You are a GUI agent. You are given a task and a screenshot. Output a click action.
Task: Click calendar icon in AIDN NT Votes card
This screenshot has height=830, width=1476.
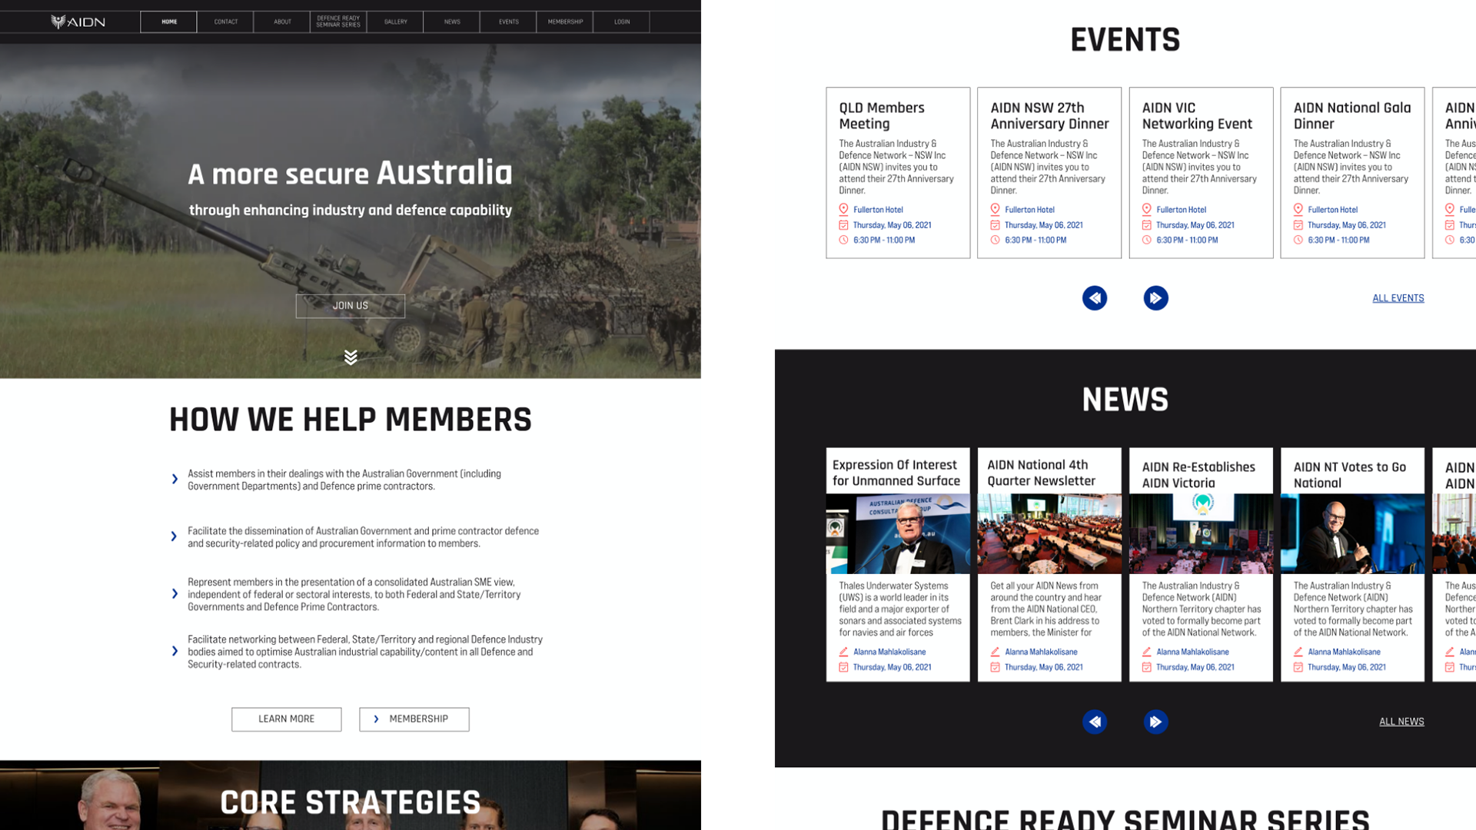click(1298, 667)
